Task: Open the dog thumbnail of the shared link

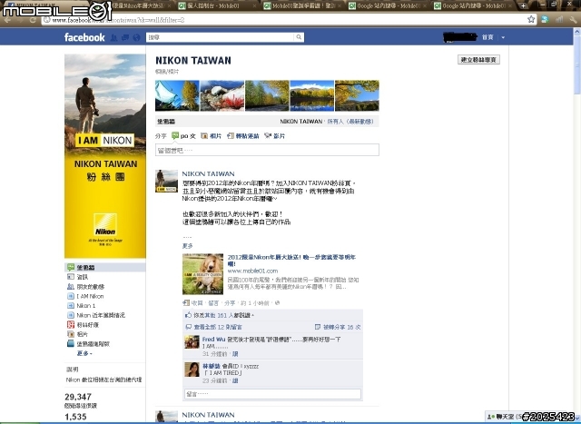Action: (202, 274)
